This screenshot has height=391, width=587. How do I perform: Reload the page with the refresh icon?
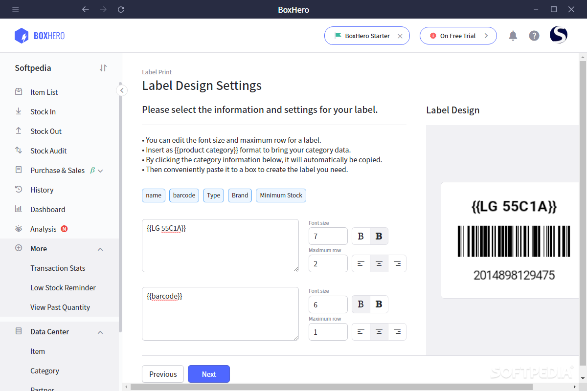(x=121, y=9)
